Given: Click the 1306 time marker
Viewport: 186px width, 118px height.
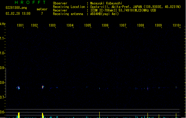Looking at the screenshot, I should 105,25.
